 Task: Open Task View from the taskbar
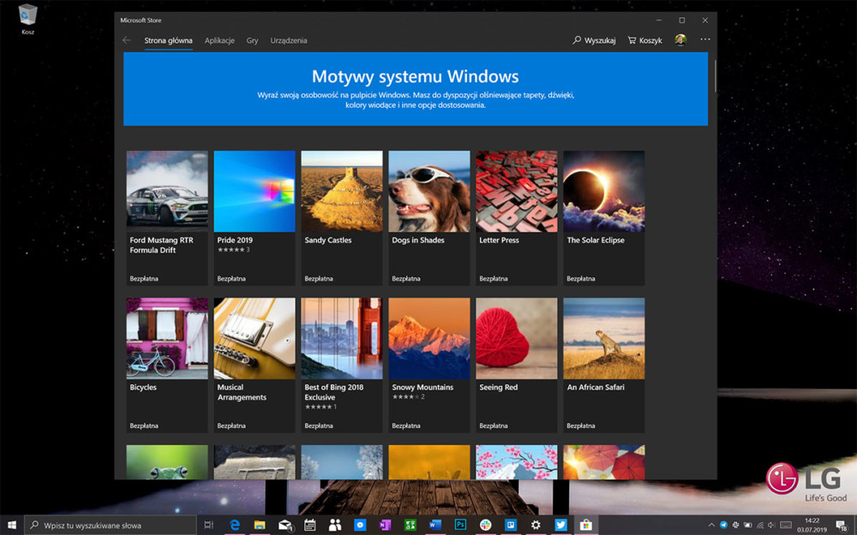point(208,526)
